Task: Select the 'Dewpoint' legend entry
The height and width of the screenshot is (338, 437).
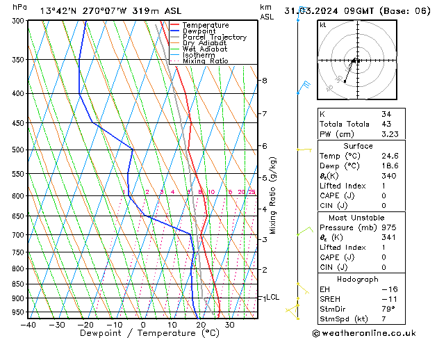Action: point(199,31)
